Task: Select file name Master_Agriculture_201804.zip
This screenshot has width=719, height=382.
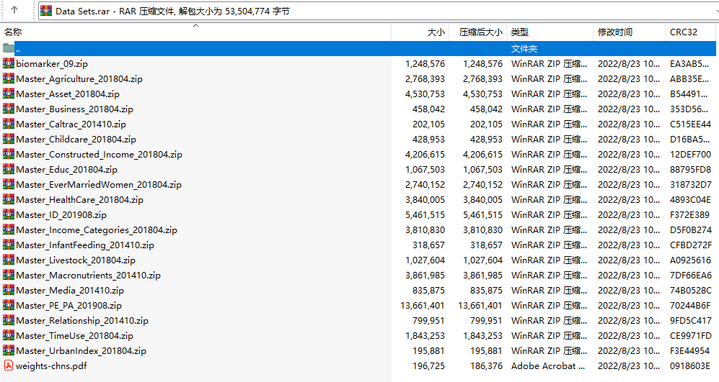Action: [x=79, y=78]
